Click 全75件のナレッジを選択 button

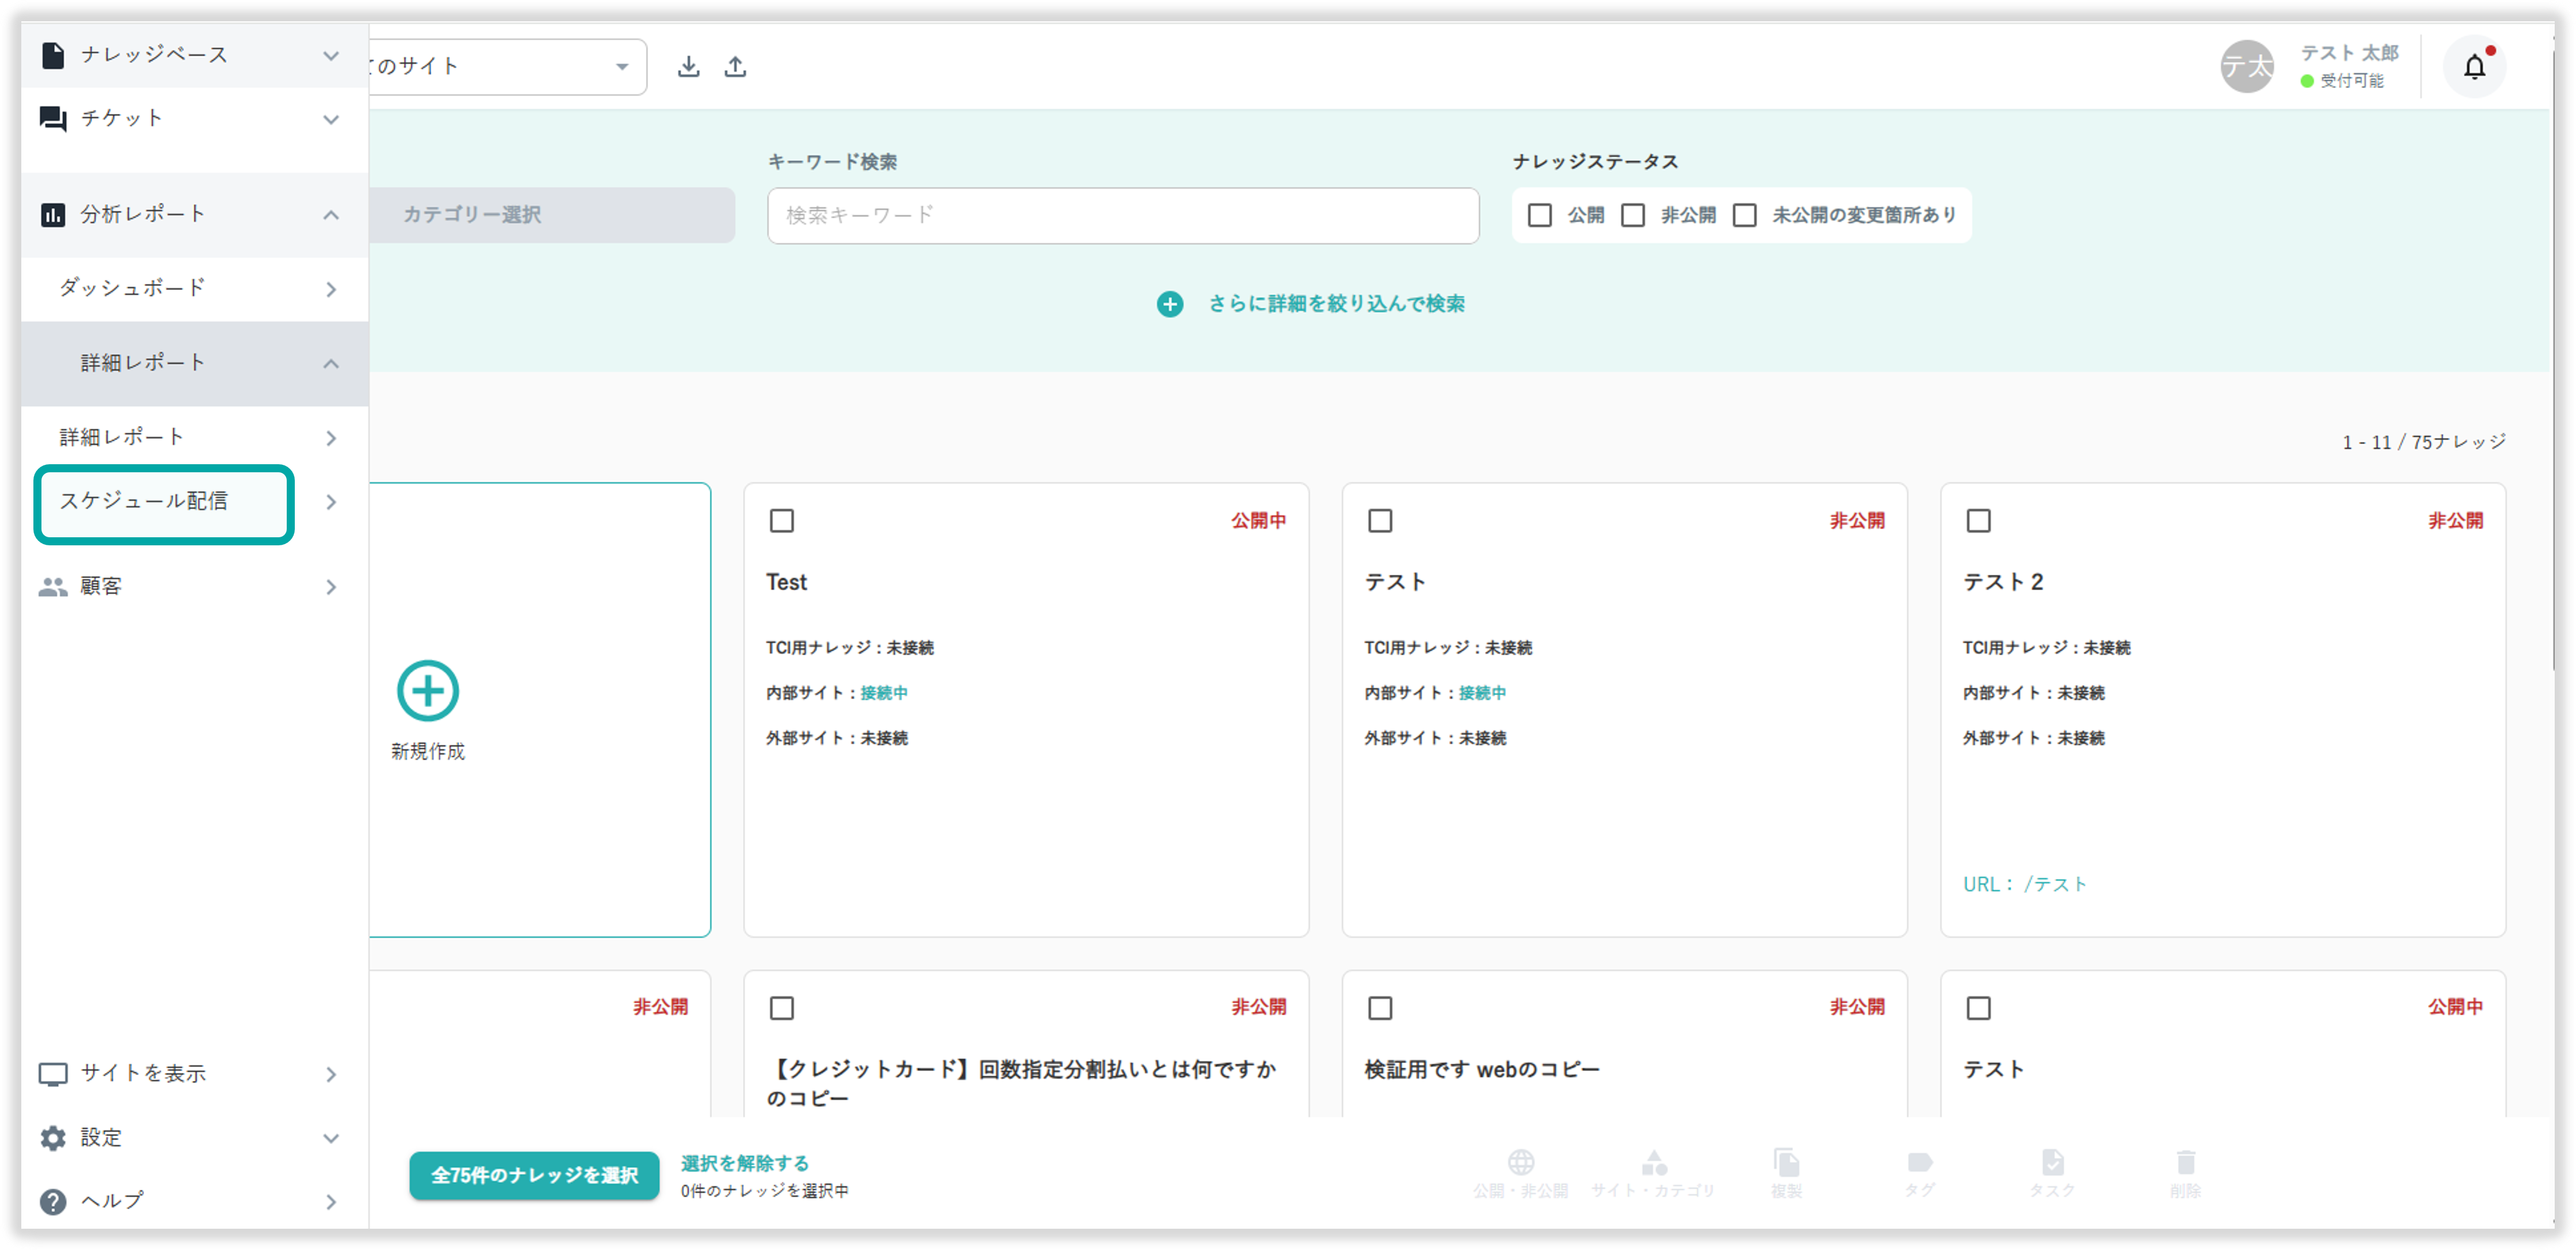pyautogui.click(x=534, y=1175)
